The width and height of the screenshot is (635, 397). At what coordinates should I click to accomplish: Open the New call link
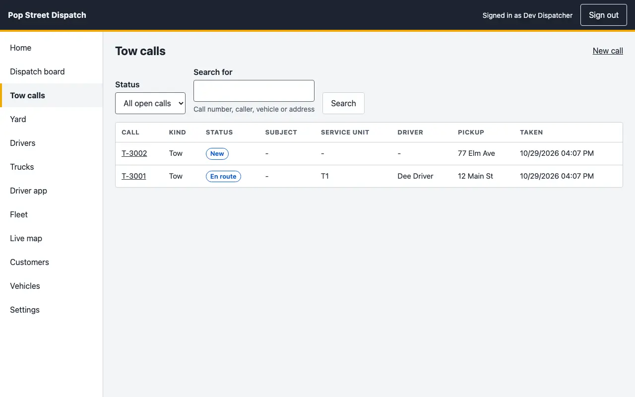[x=608, y=51]
